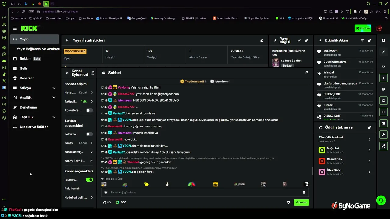Open chat settings gear icon
This screenshot has width=390, height=219.
tap(289, 202)
